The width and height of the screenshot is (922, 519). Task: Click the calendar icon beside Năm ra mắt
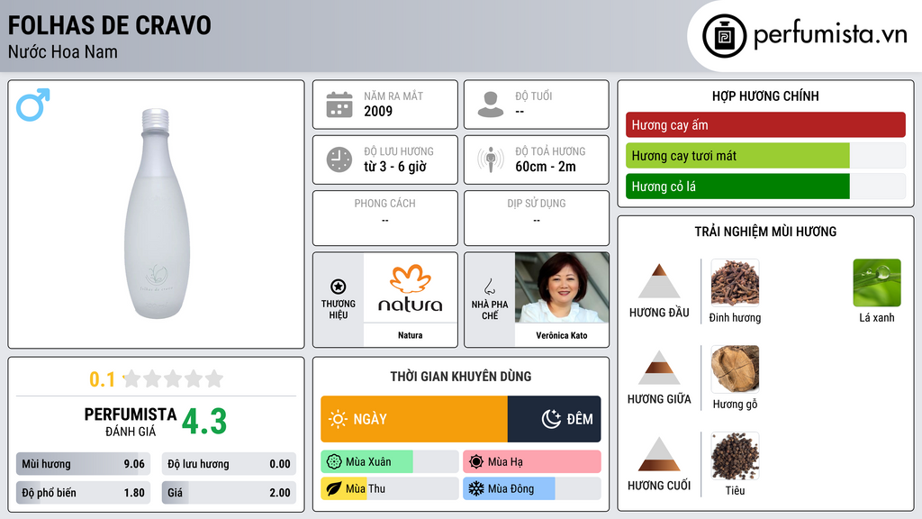point(339,105)
